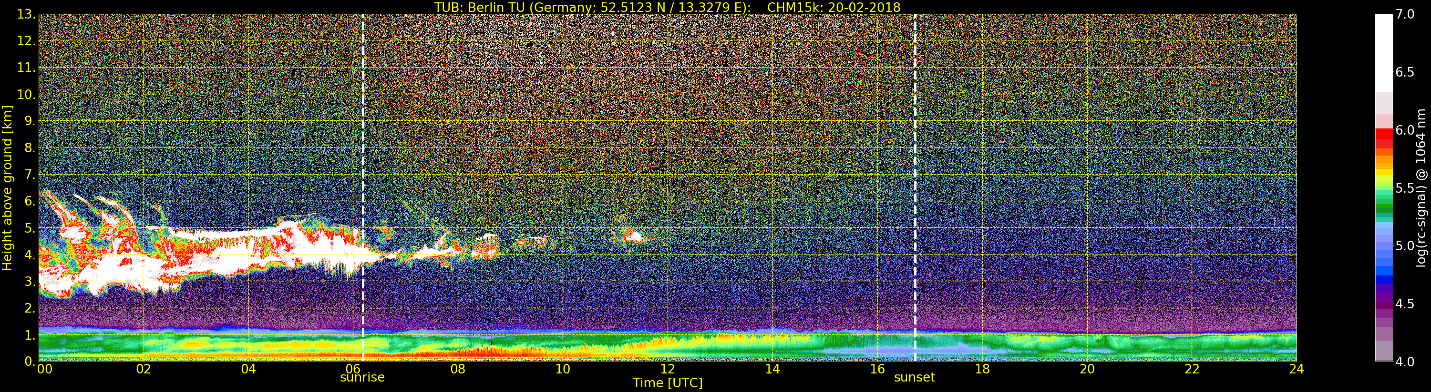1431x392 pixels.
Task: Click the '4.5' colorbar tick label
Action: click(x=1405, y=304)
